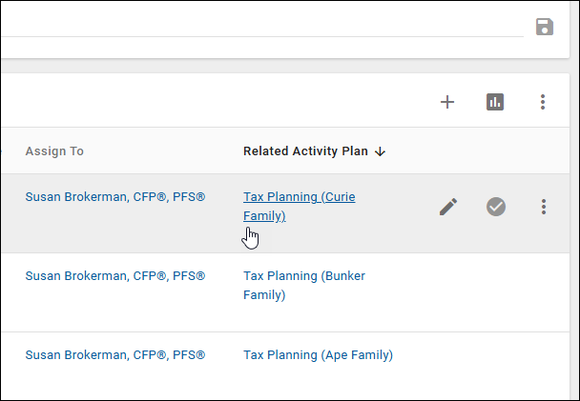Open the toolbar more options menu
580x401 pixels.
(x=543, y=102)
